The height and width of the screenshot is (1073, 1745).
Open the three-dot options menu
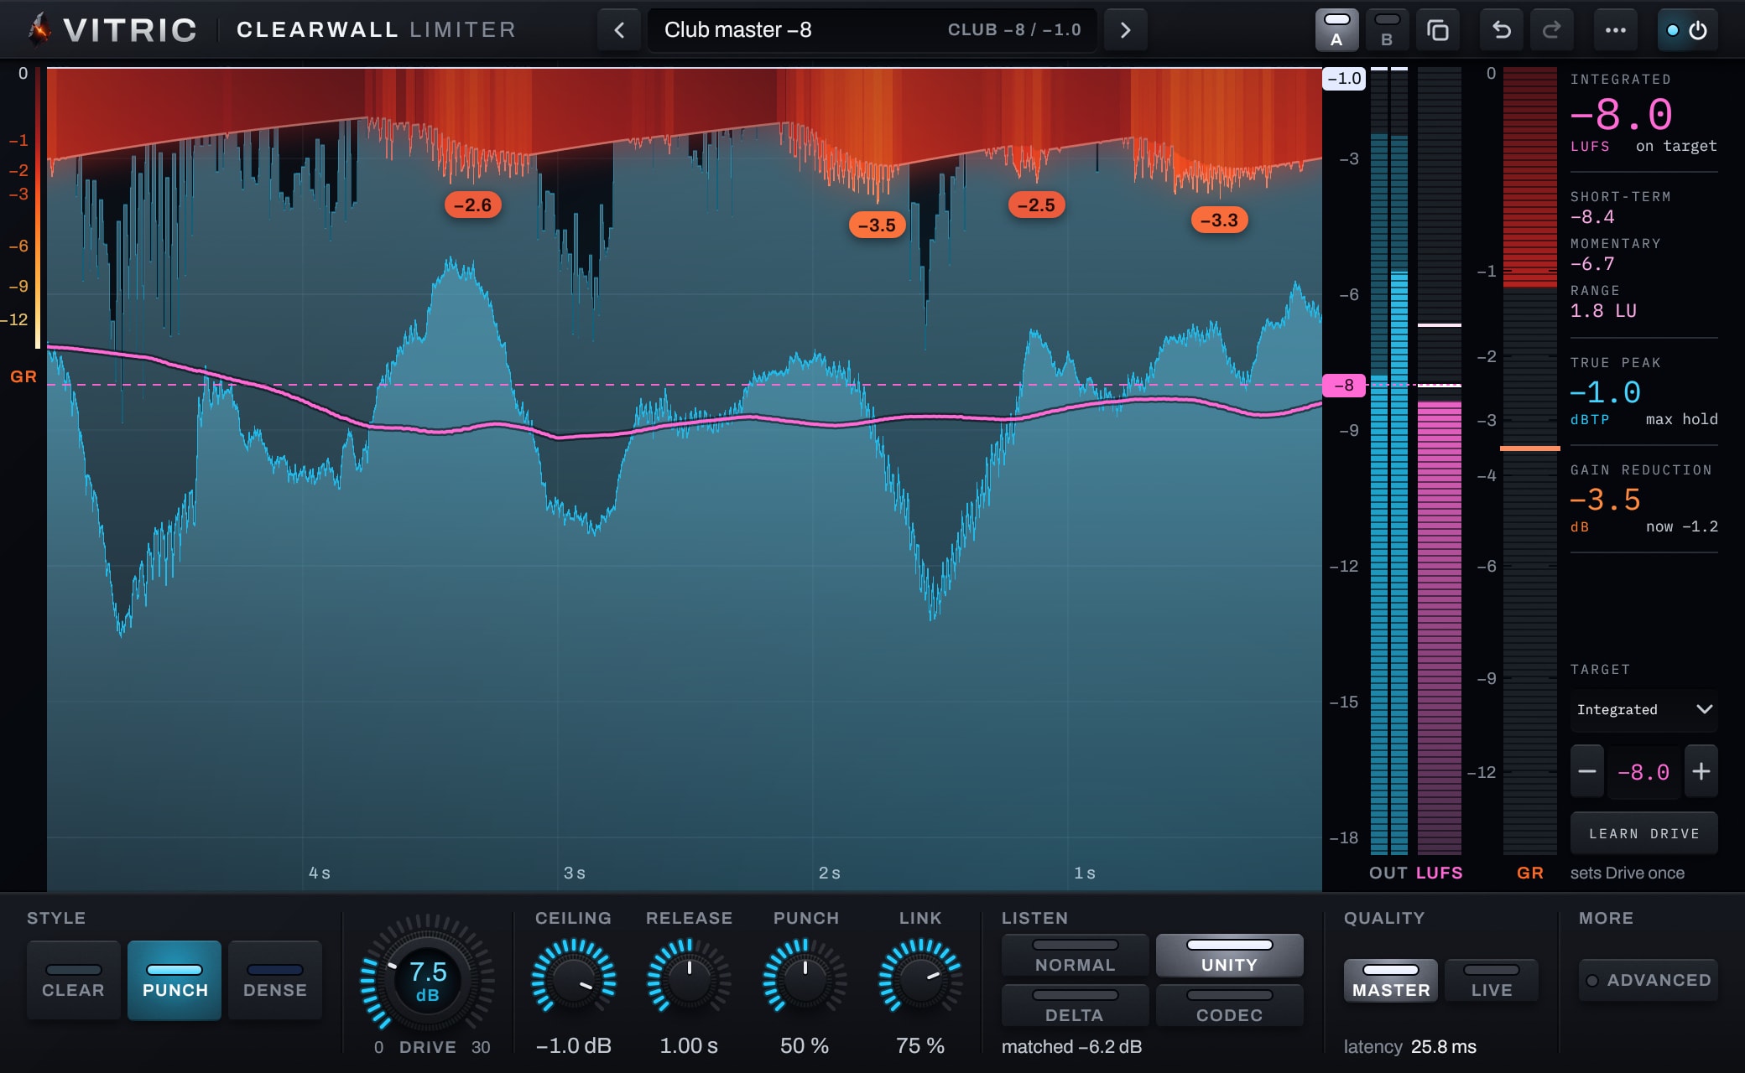coord(1616,30)
